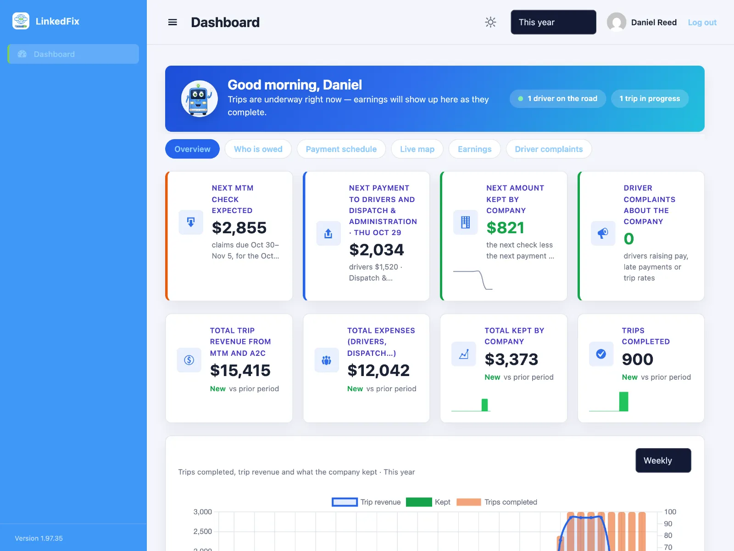This screenshot has width=734, height=551.
Task: Switch to the Live map tab
Action: (x=417, y=149)
